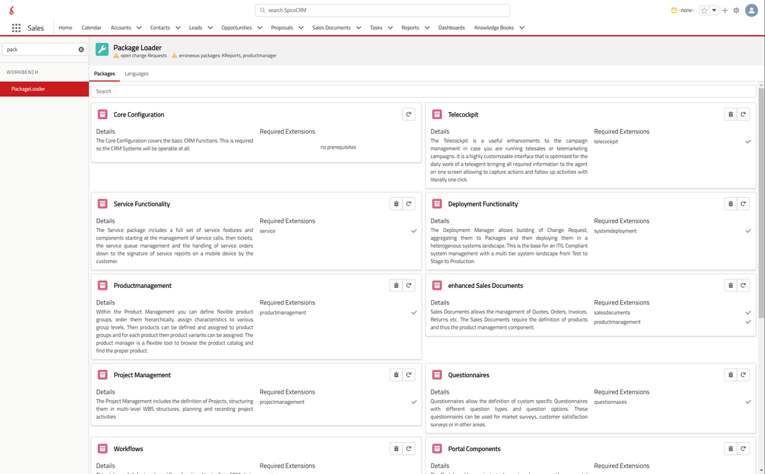Open the user profile avatar
This screenshot has height=474, width=765.
(x=751, y=10)
